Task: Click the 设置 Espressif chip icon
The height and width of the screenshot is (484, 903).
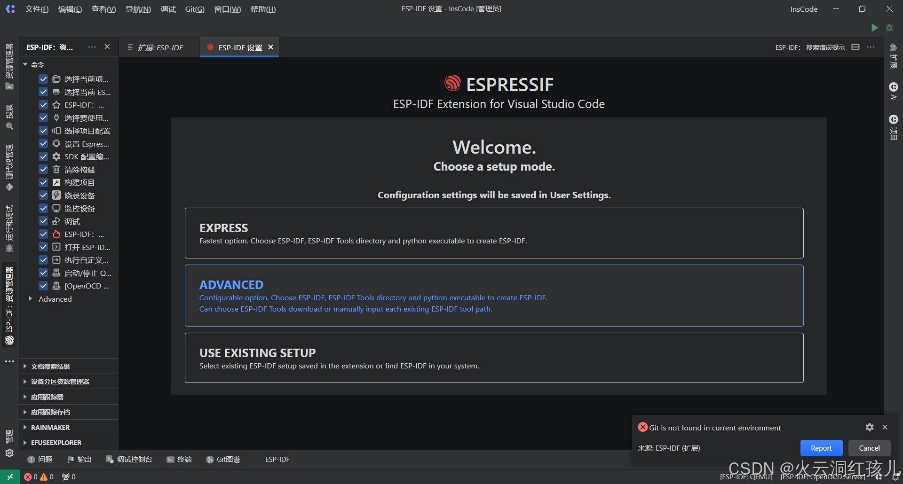Action: (x=56, y=143)
